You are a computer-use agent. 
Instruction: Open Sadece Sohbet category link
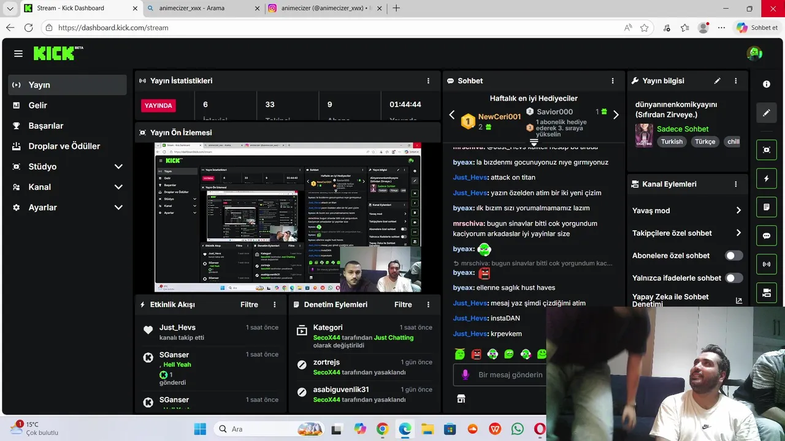[683, 129]
